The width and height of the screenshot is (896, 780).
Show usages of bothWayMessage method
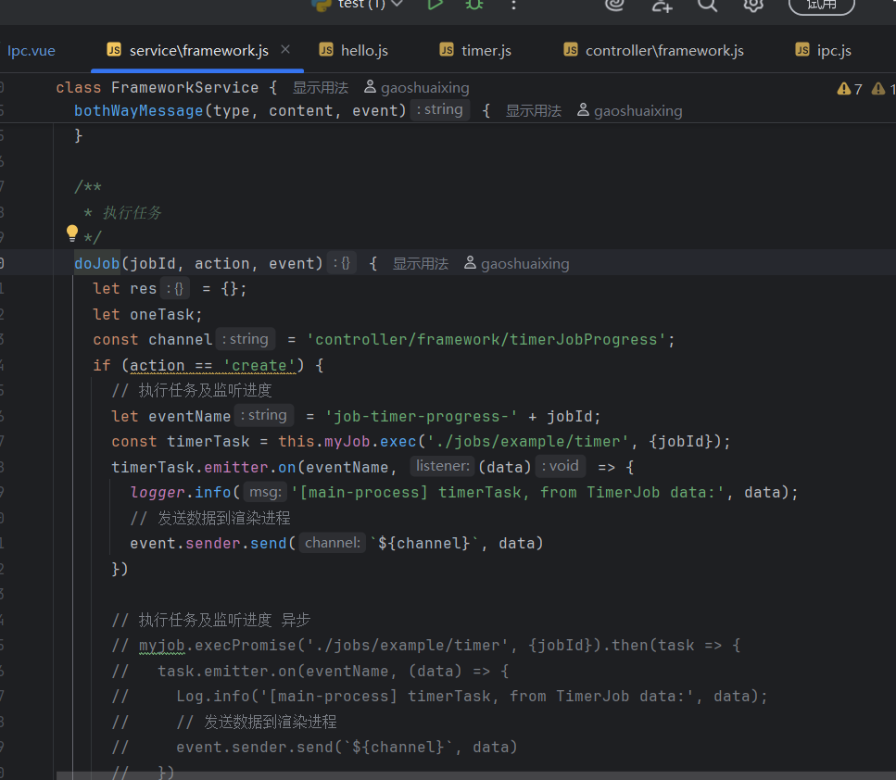coord(533,111)
